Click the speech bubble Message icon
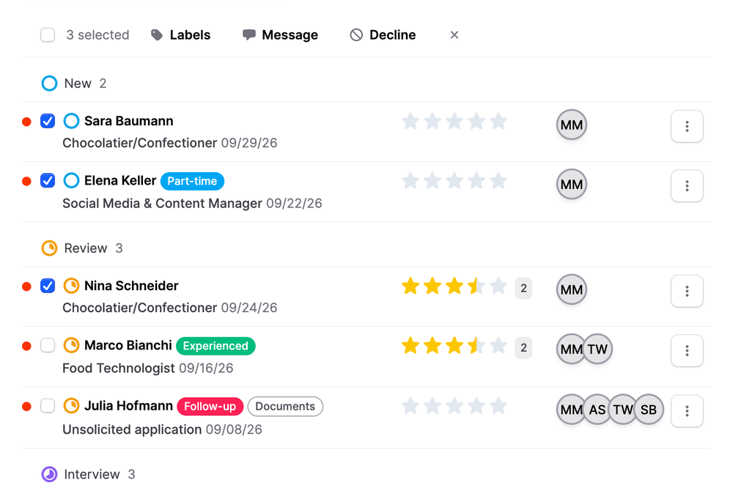 pos(248,35)
